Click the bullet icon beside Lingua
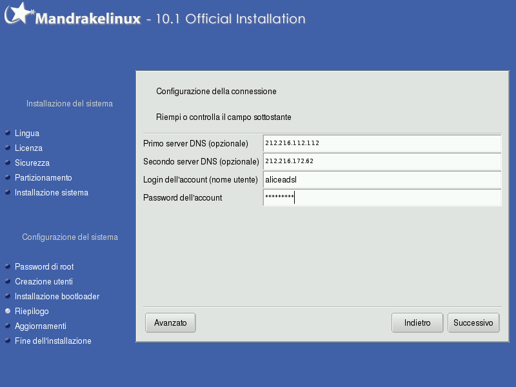This screenshot has width=516, height=387. (8, 134)
